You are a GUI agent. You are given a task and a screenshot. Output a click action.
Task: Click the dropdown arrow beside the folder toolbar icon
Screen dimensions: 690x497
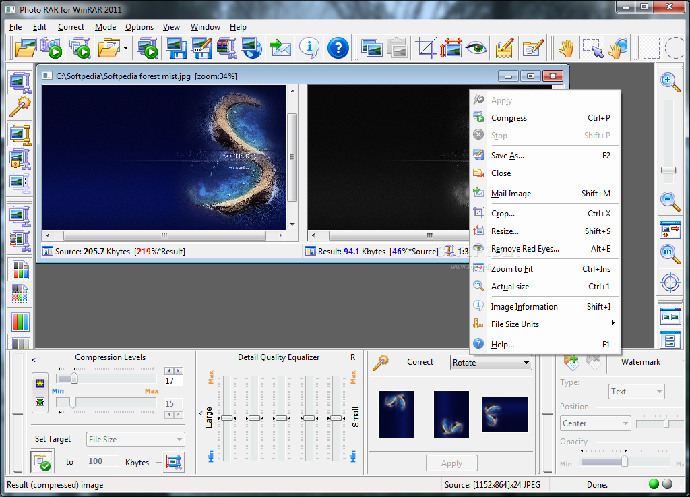coord(125,48)
